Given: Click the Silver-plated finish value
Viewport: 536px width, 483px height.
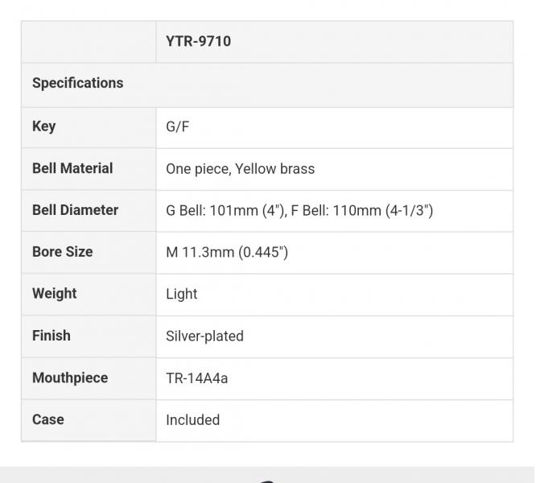Looking at the screenshot, I should [x=204, y=336].
